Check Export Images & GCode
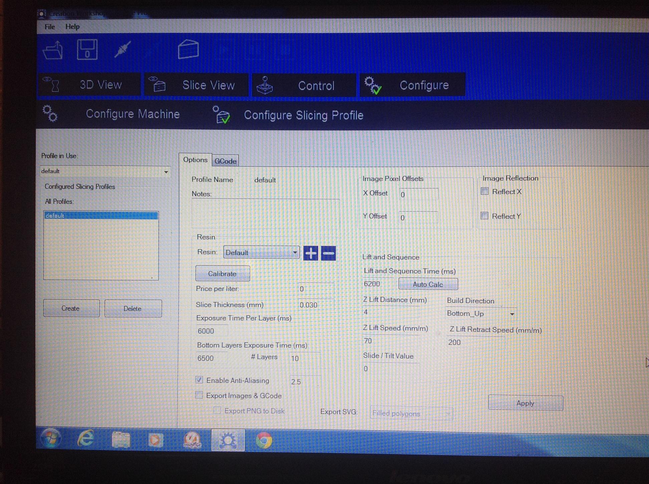This screenshot has width=649, height=484. tap(199, 395)
